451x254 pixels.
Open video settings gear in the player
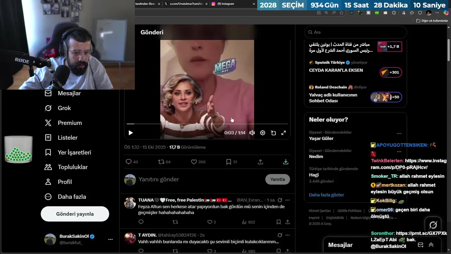coord(262,133)
